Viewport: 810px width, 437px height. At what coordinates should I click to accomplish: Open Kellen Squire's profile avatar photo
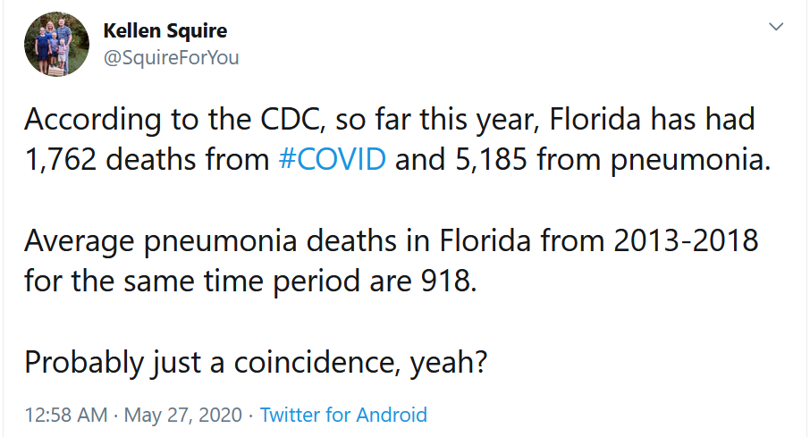(57, 45)
